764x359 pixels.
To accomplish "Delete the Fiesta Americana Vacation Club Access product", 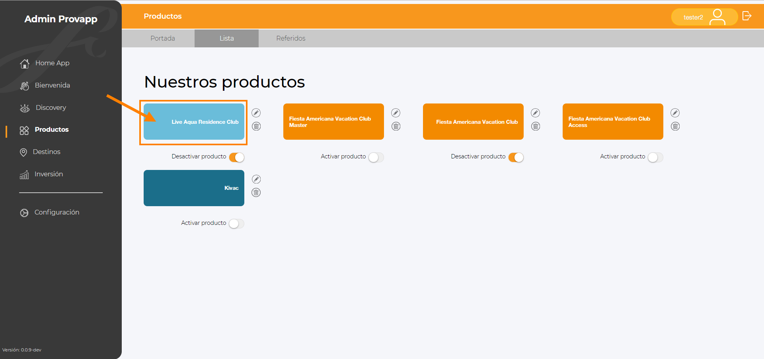I will pos(675,126).
